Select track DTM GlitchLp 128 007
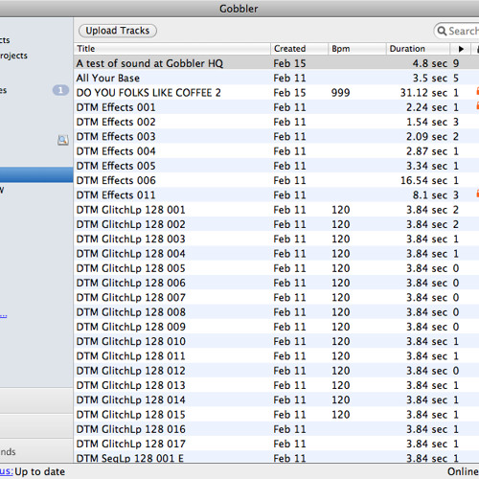Screen dimensions: 479x479 (x=276, y=298)
